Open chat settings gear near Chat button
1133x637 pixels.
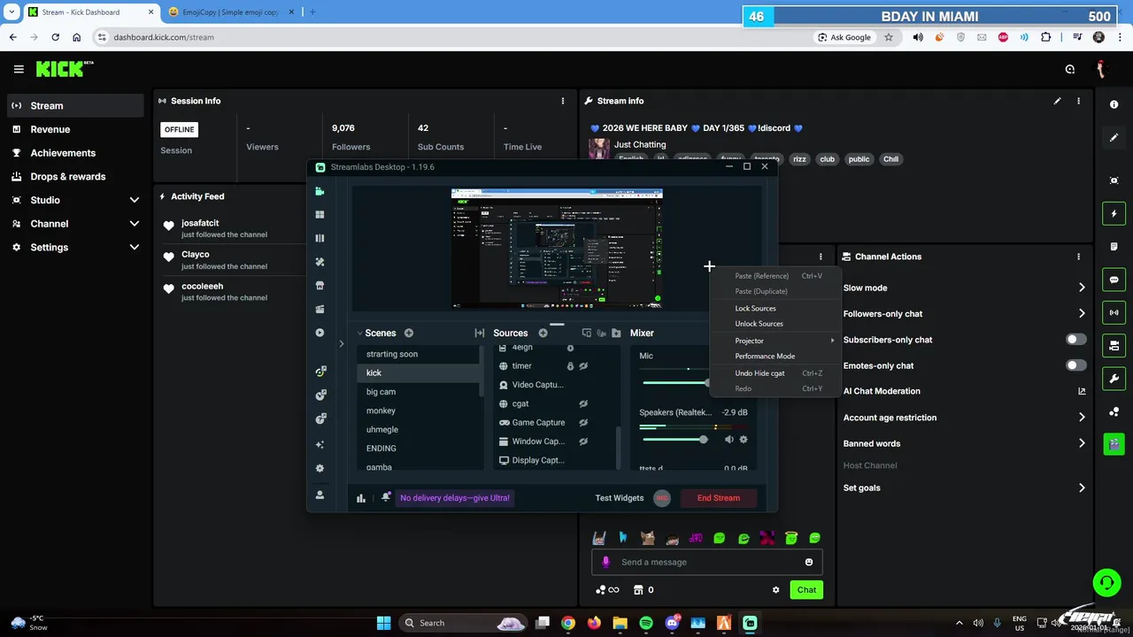point(775,590)
